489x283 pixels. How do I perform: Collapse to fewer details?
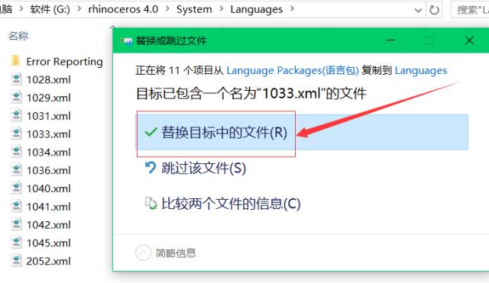(166, 252)
